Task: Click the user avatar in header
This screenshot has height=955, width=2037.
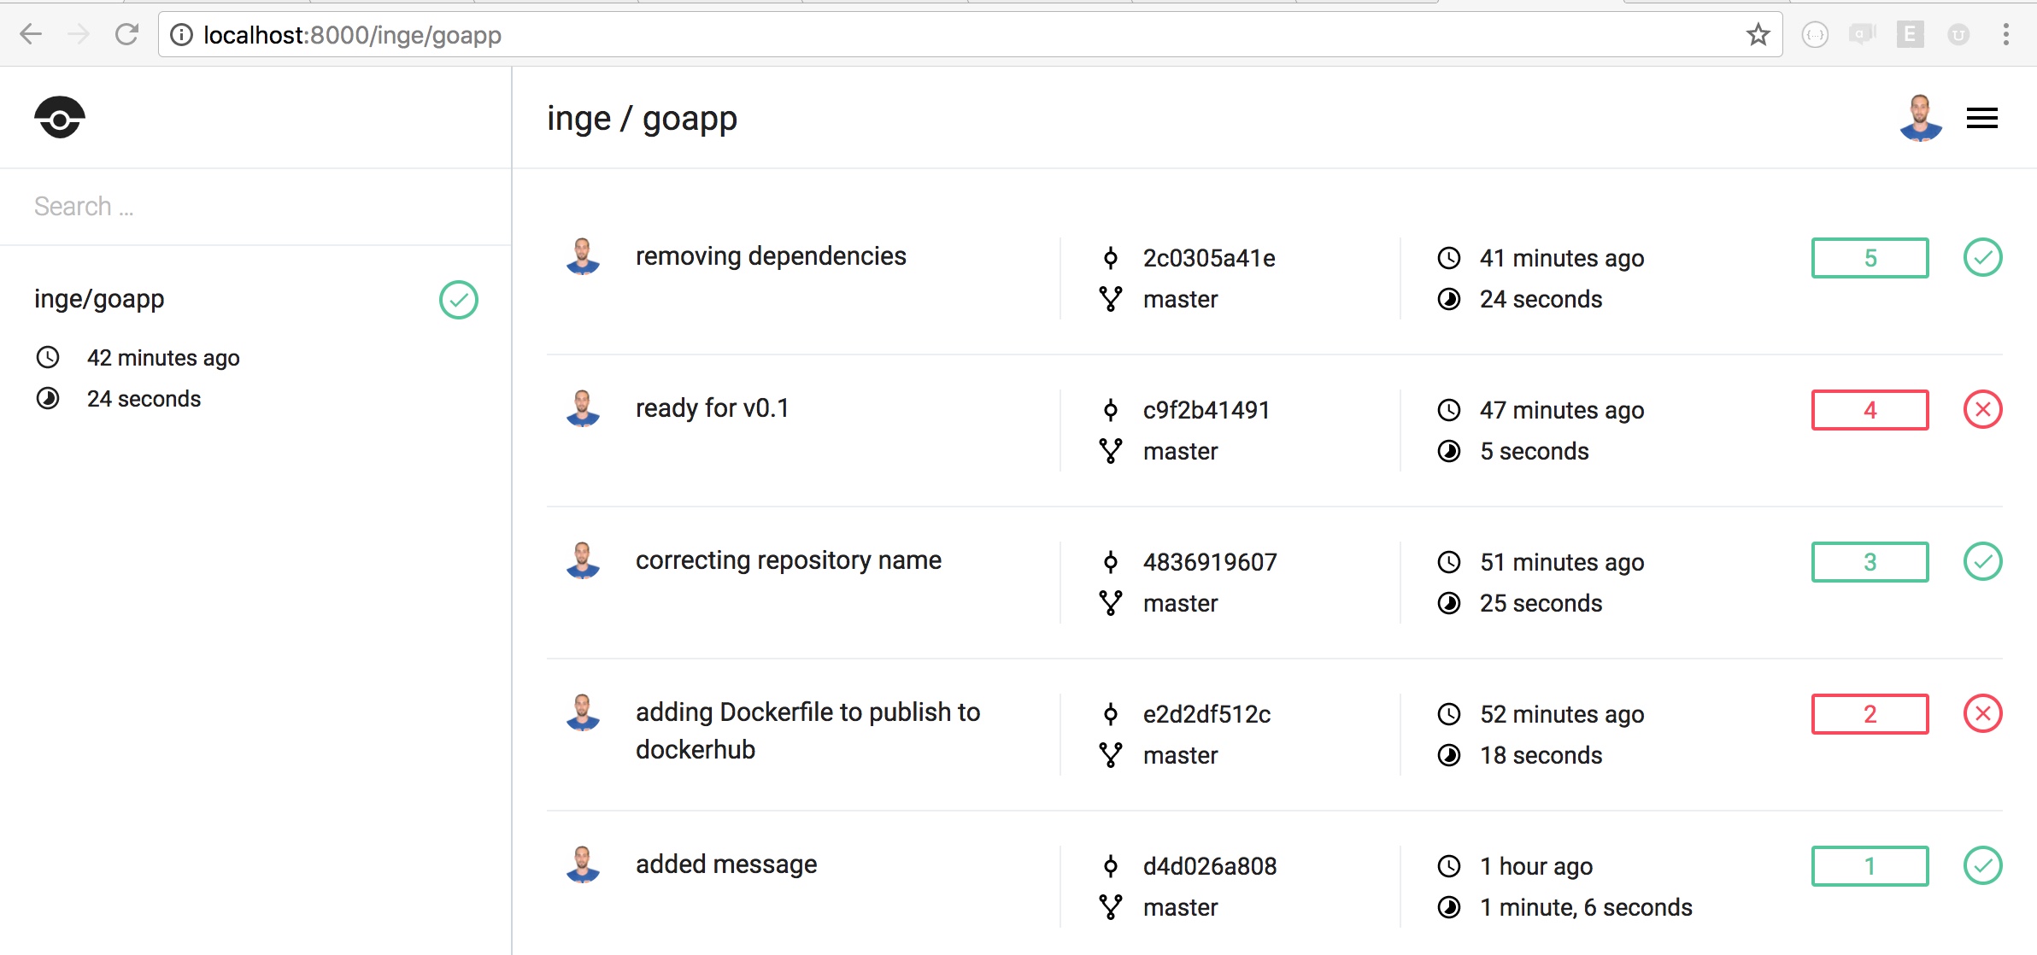Action: tap(1920, 118)
